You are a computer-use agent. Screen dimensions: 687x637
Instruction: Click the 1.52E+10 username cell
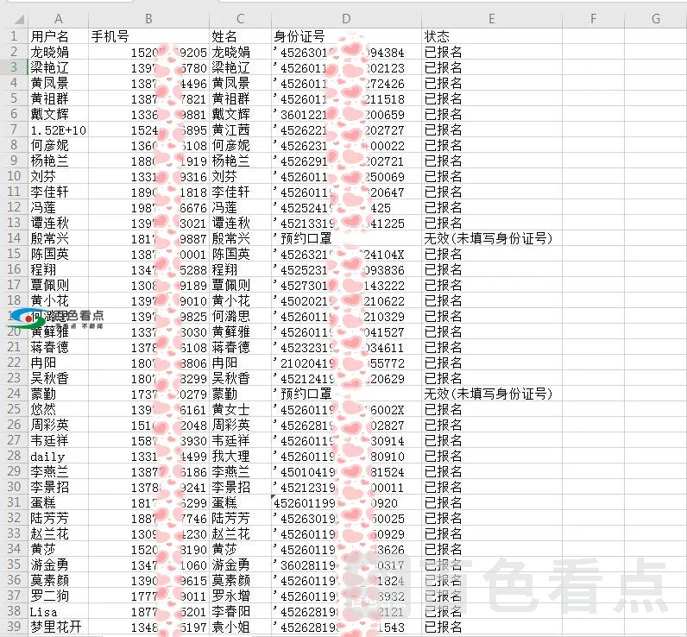pos(58,129)
